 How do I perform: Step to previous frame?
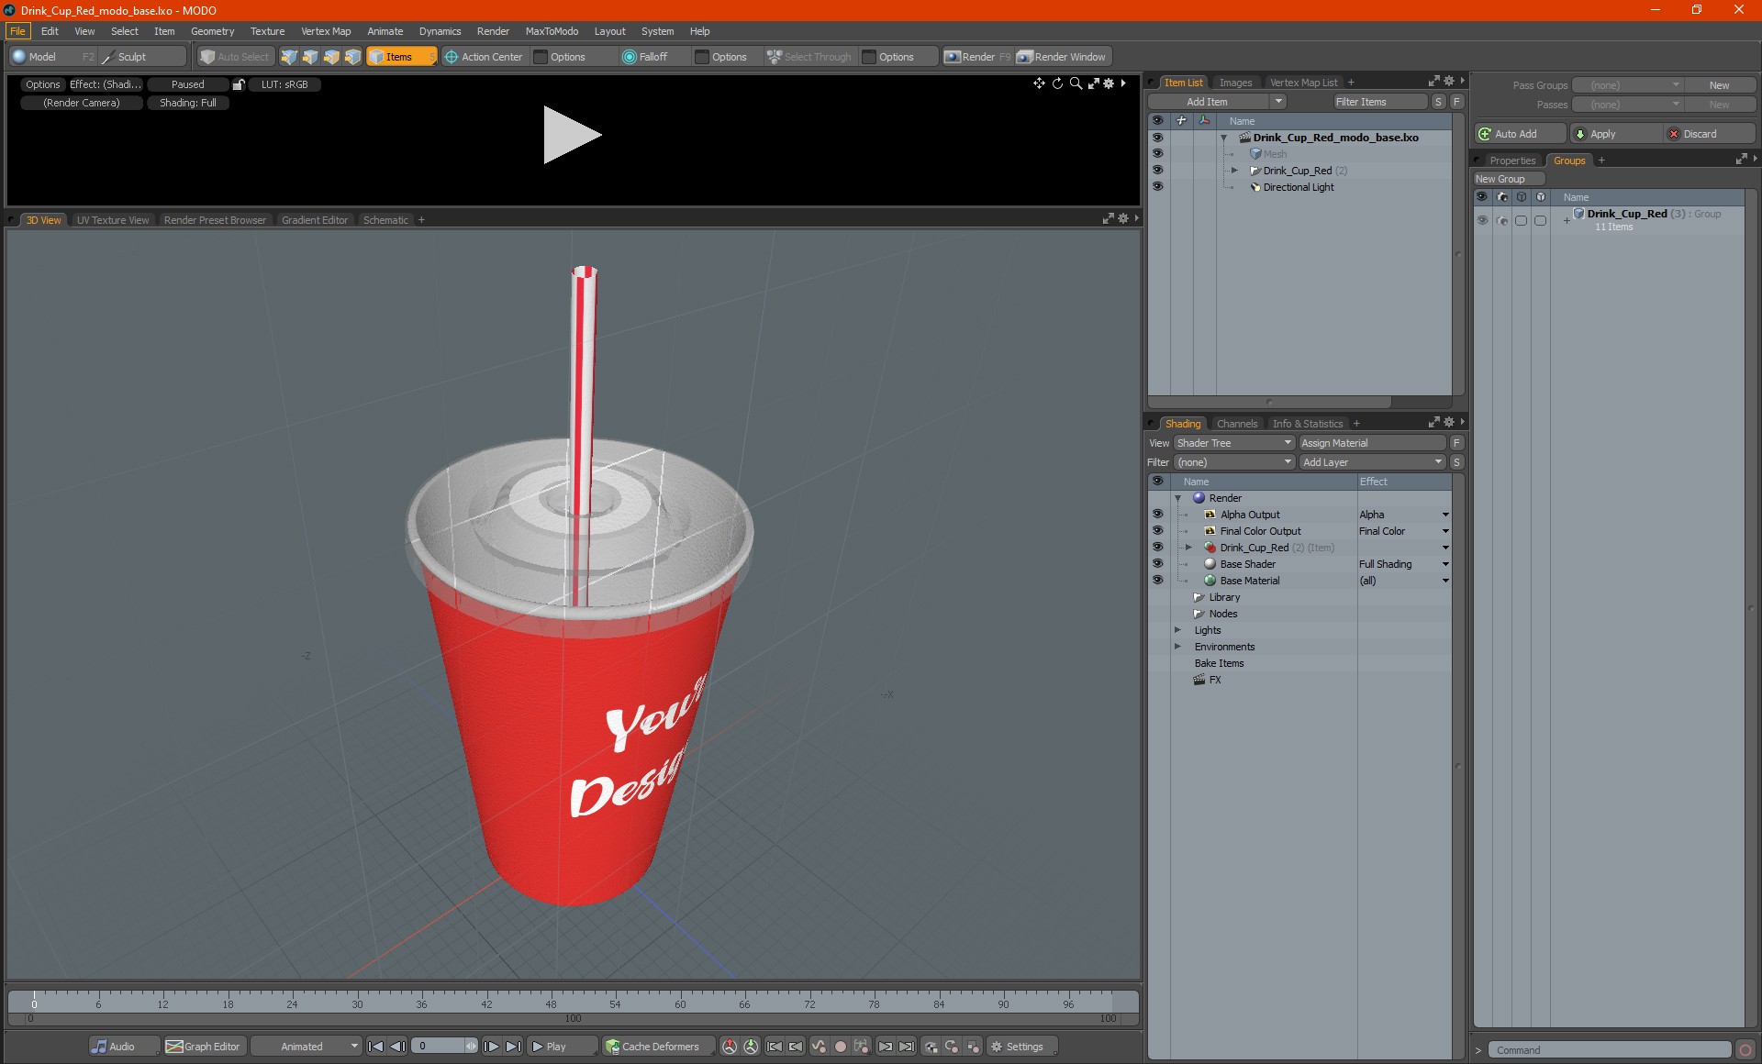(397, 1047)
